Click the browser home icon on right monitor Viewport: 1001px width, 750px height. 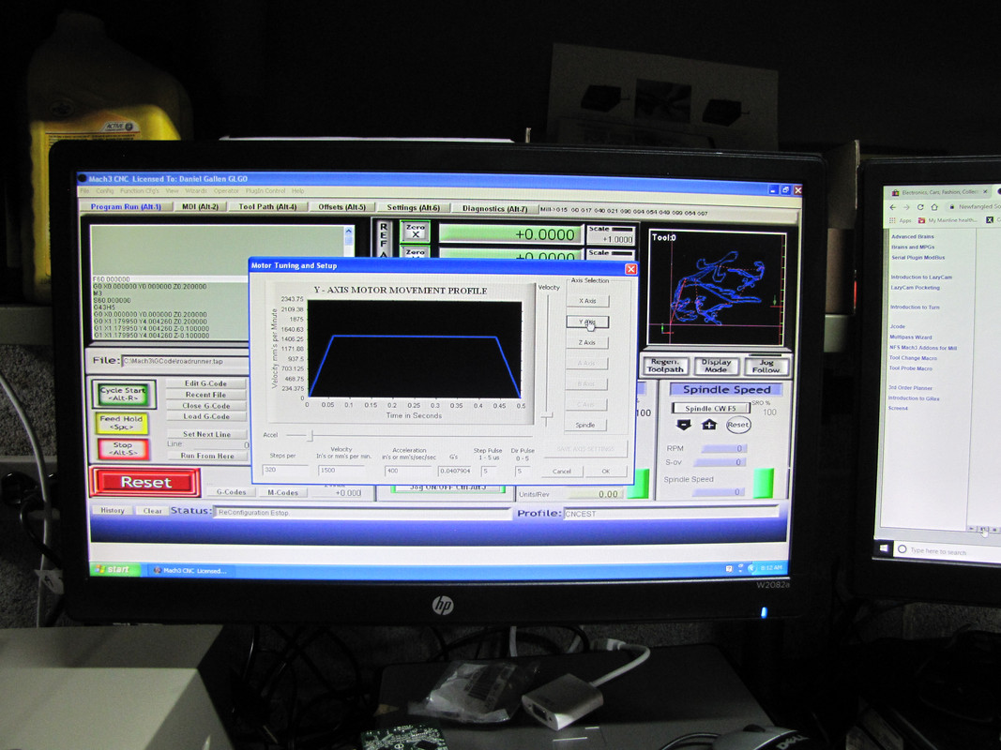coord(934,206)
